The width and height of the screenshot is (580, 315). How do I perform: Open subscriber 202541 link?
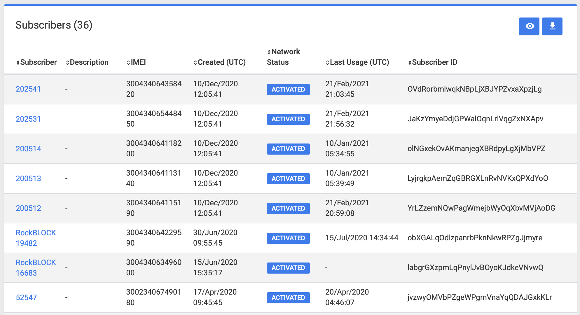(28, 89)
